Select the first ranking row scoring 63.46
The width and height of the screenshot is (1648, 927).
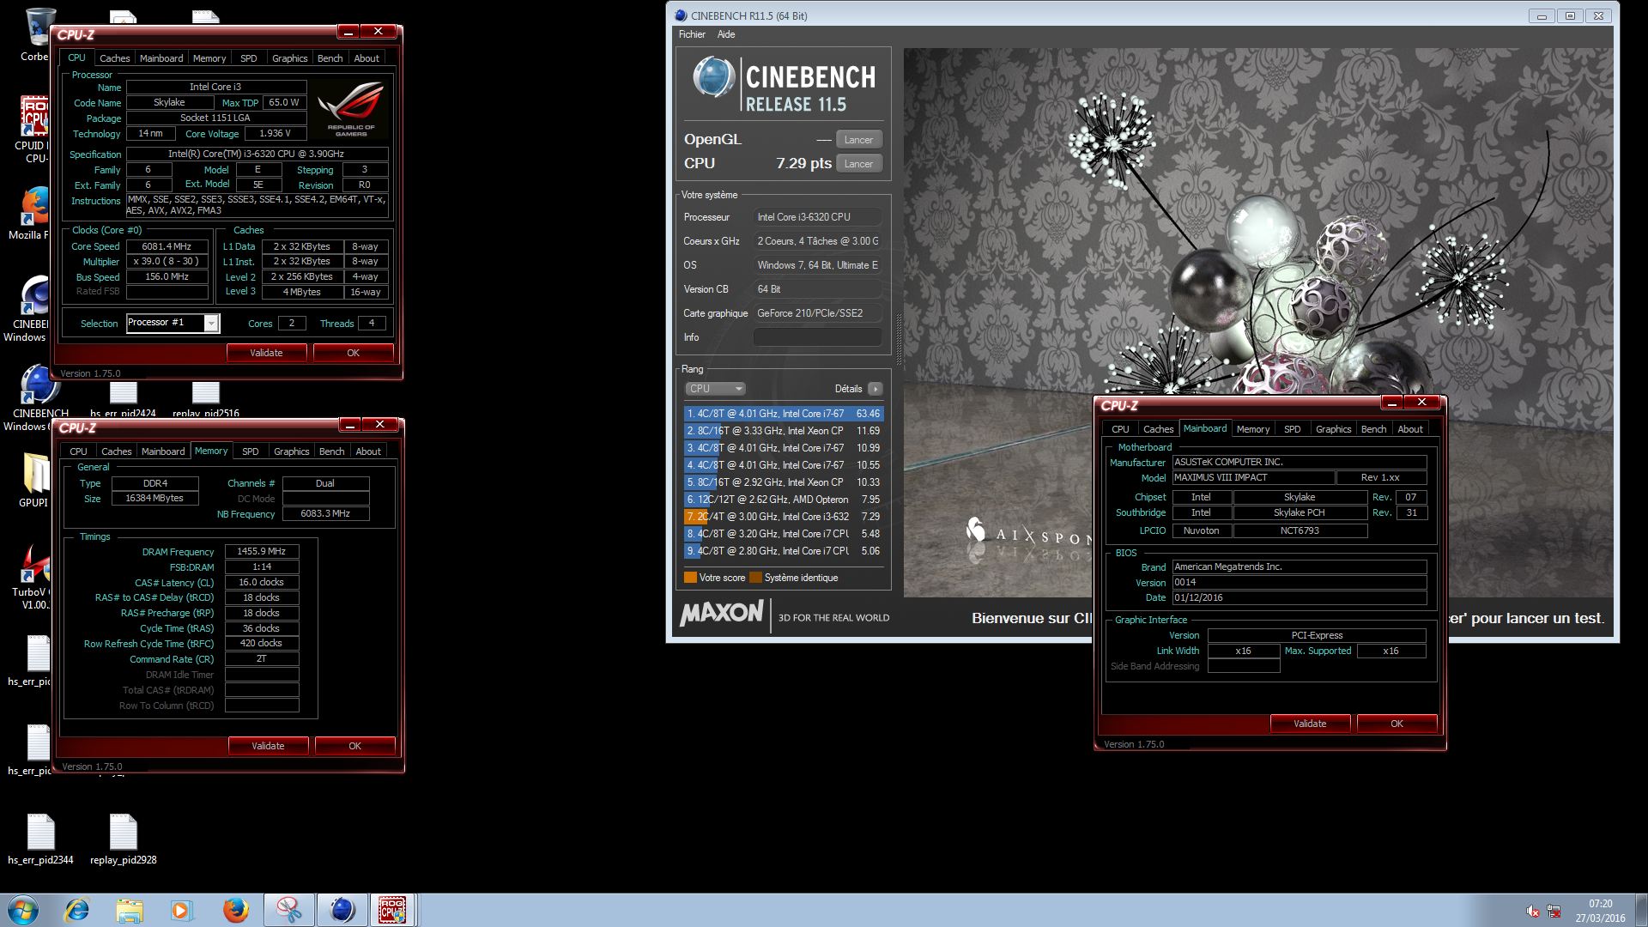[783, 414]
